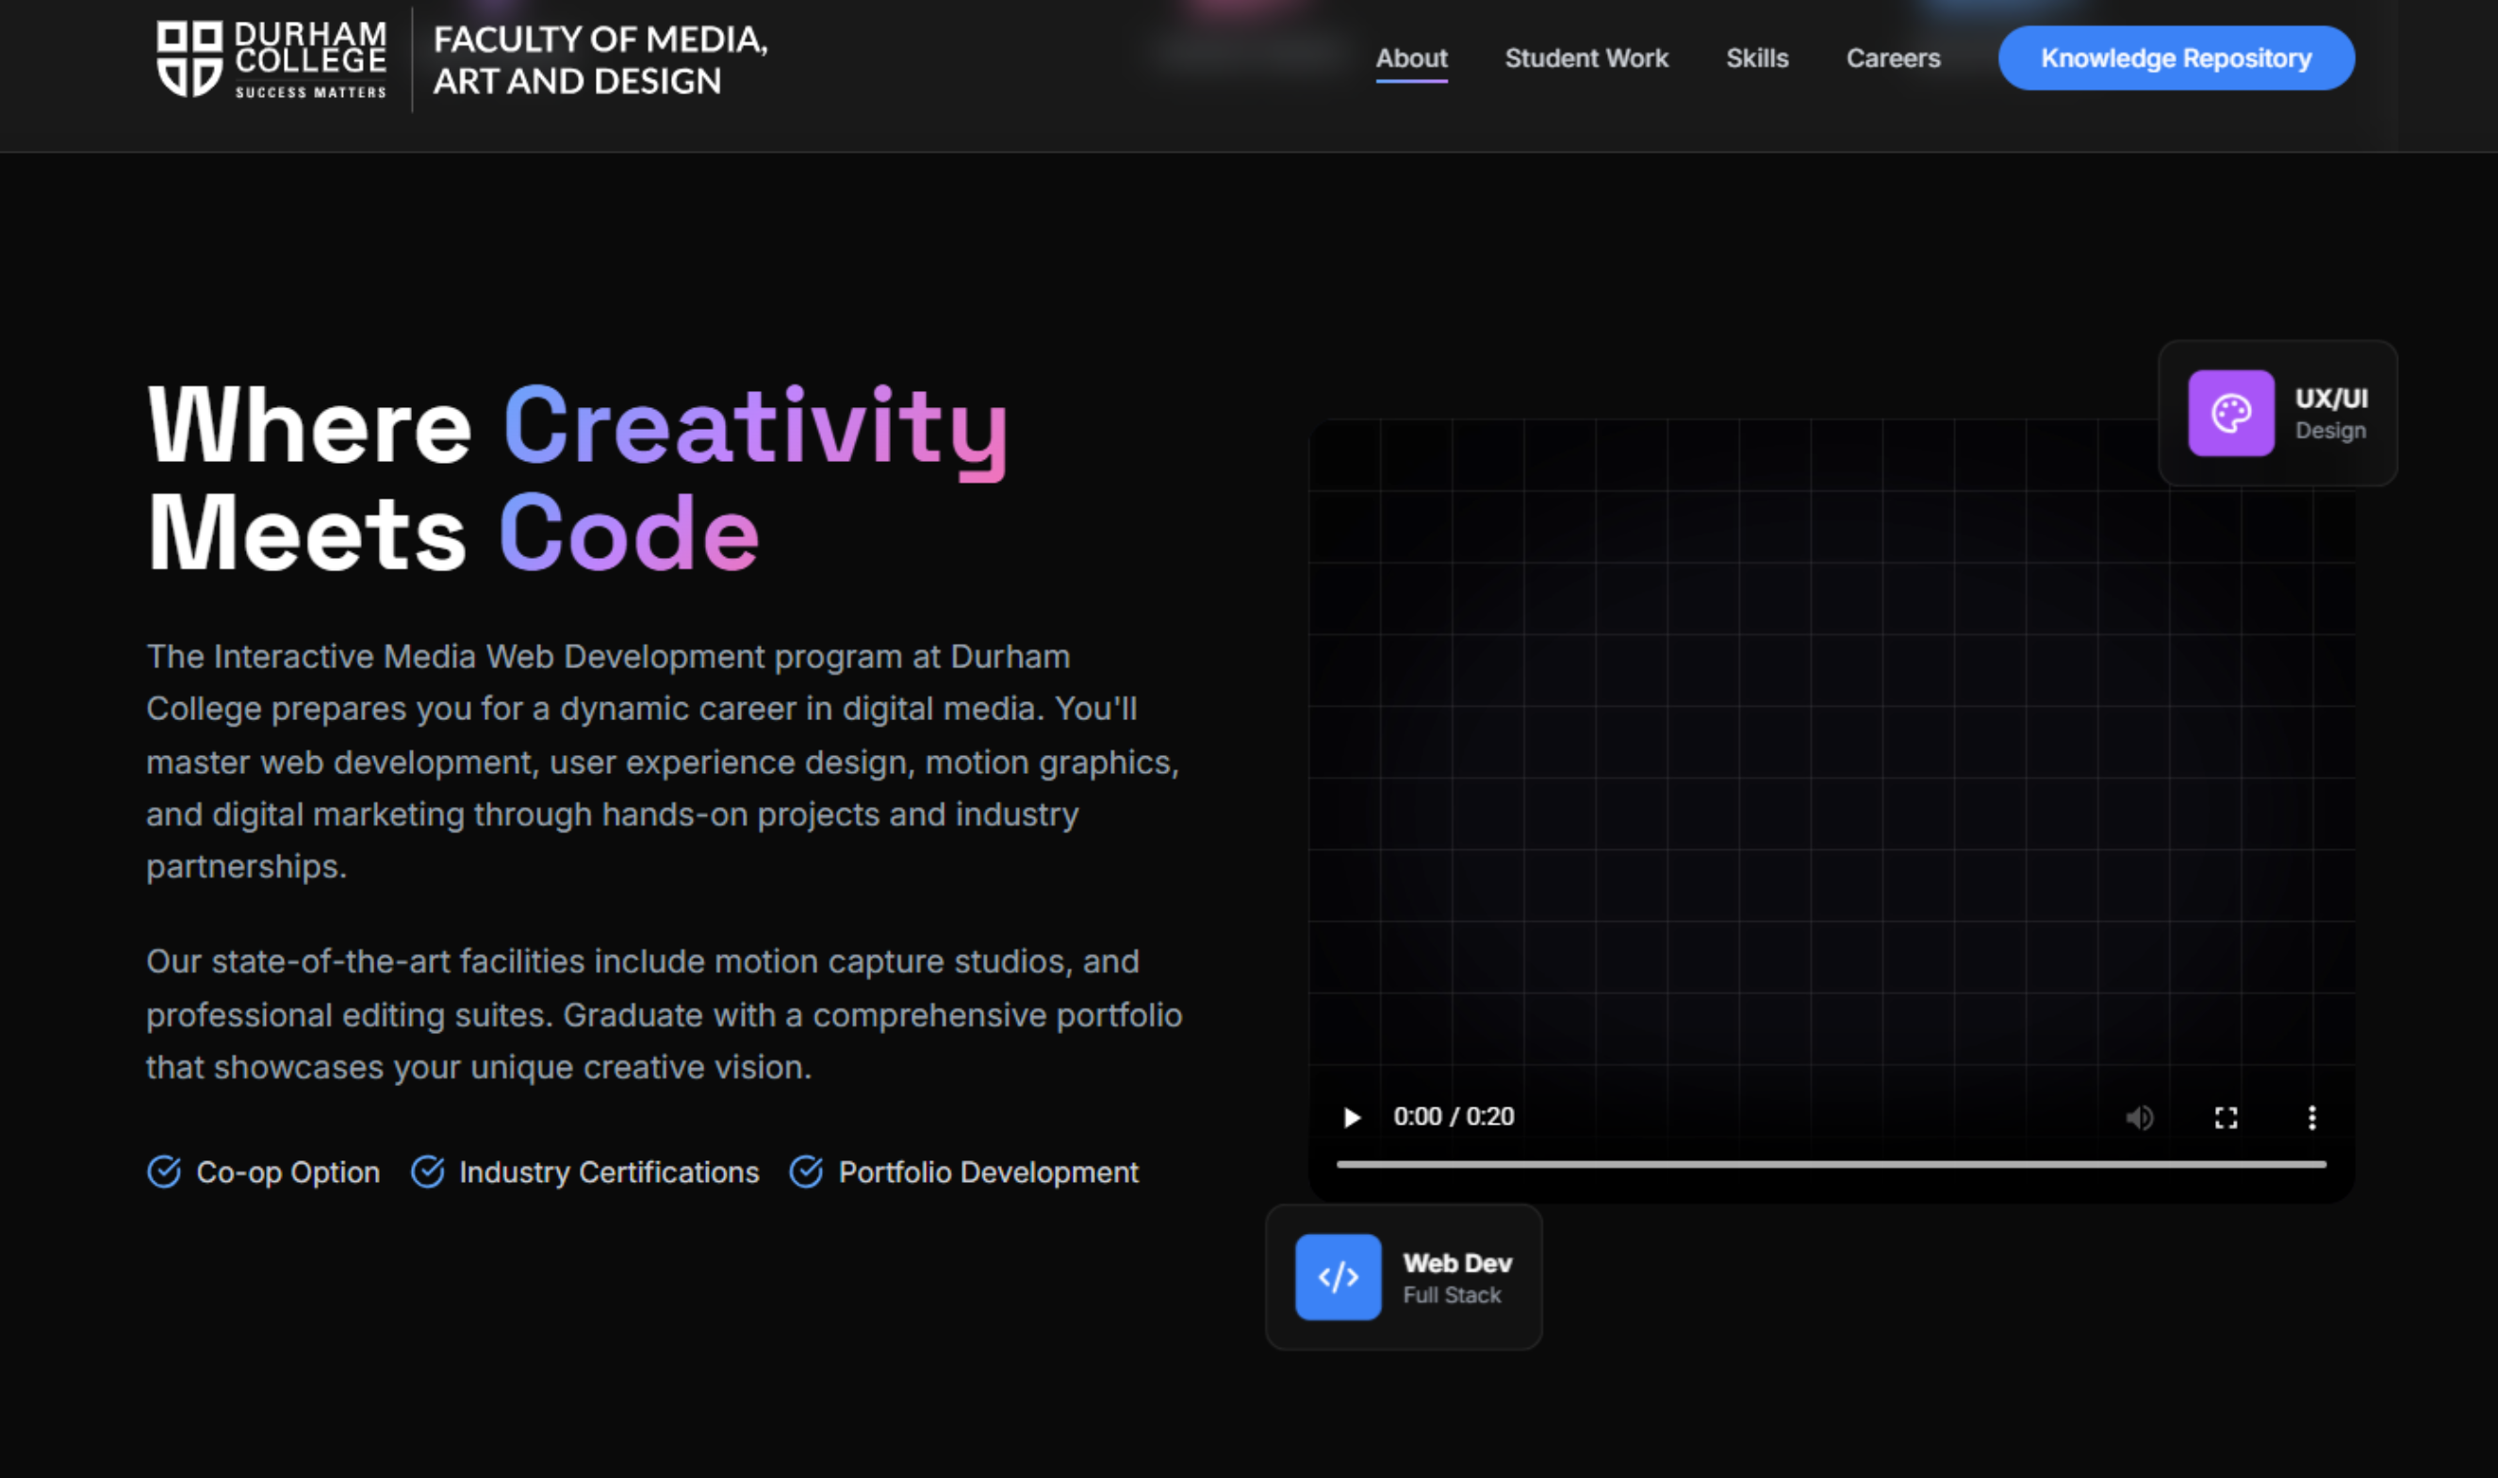This screenshot has height=1478, width=2498.
Task: Play the hero video
Action: pos(1352,1118)
